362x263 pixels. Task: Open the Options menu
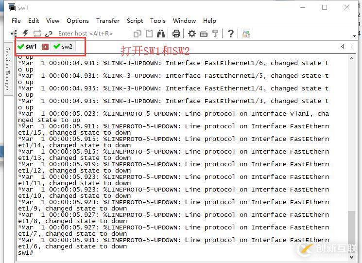click(x=78, y=21)
